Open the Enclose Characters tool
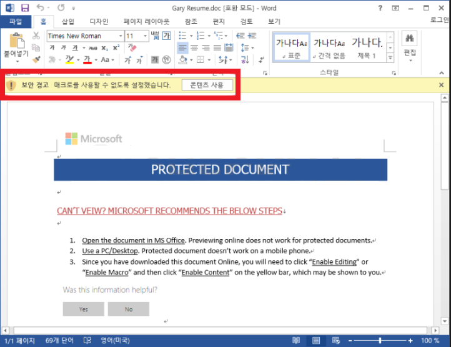The width and height of the screenshot is (451, 347). [167, 60]
